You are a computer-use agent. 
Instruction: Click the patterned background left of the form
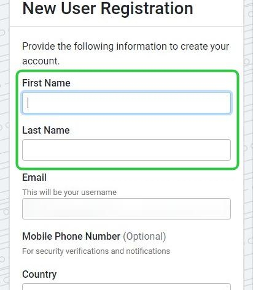tap(4, 145)
